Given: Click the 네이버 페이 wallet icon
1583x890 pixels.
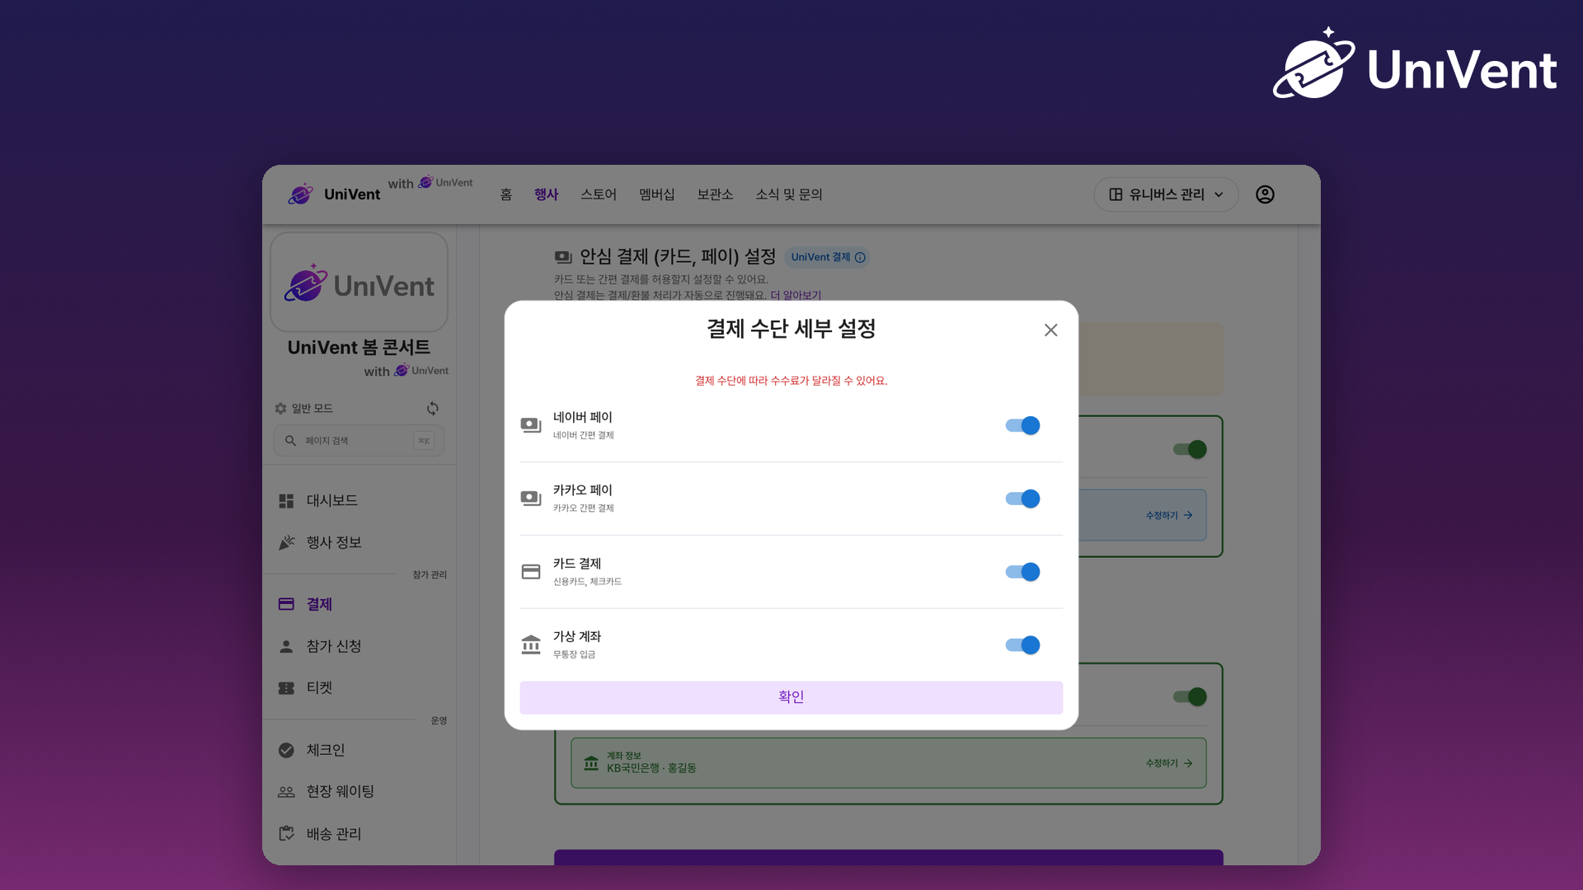Looking at the screenshot, I should (531, 425).
